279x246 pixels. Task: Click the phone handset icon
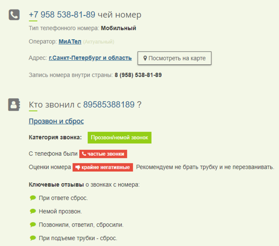tap(14, 15)
